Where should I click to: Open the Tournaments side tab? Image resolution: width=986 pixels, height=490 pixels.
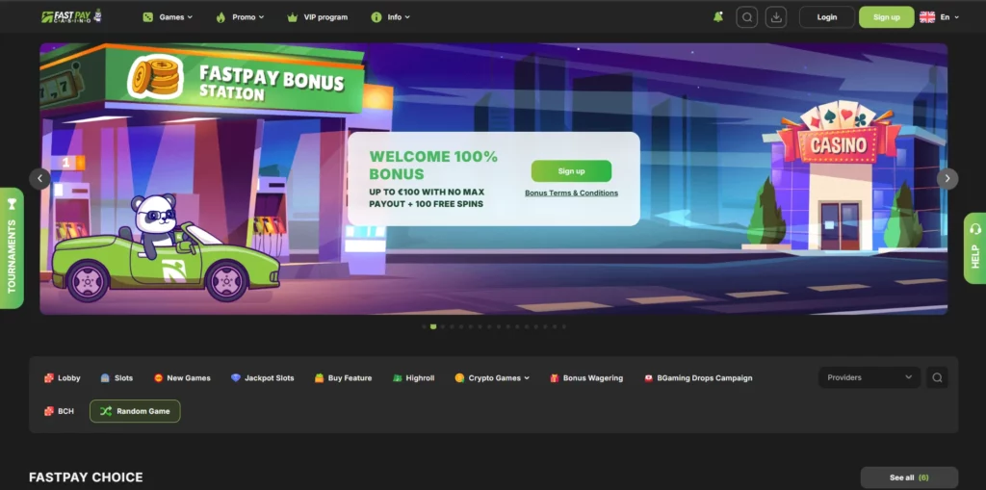pyautogui.click(x=12, y=247)
